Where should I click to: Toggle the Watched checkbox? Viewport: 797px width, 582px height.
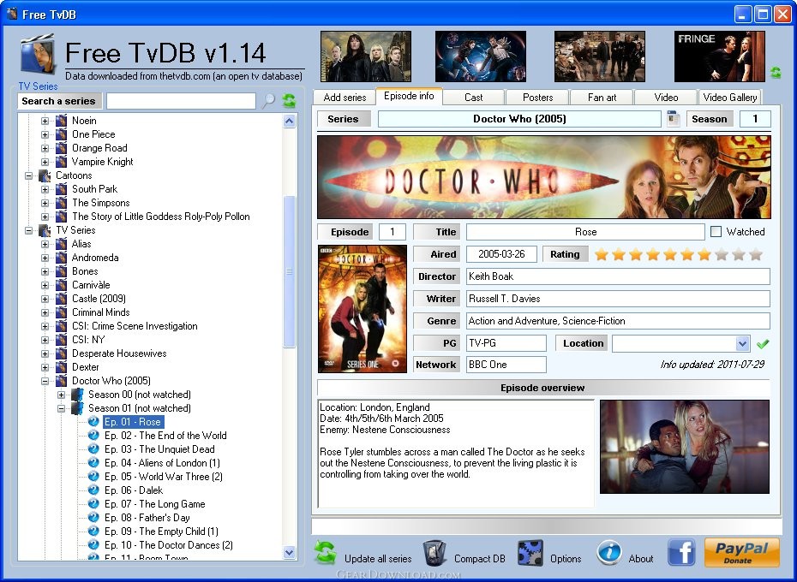[716, 232]
